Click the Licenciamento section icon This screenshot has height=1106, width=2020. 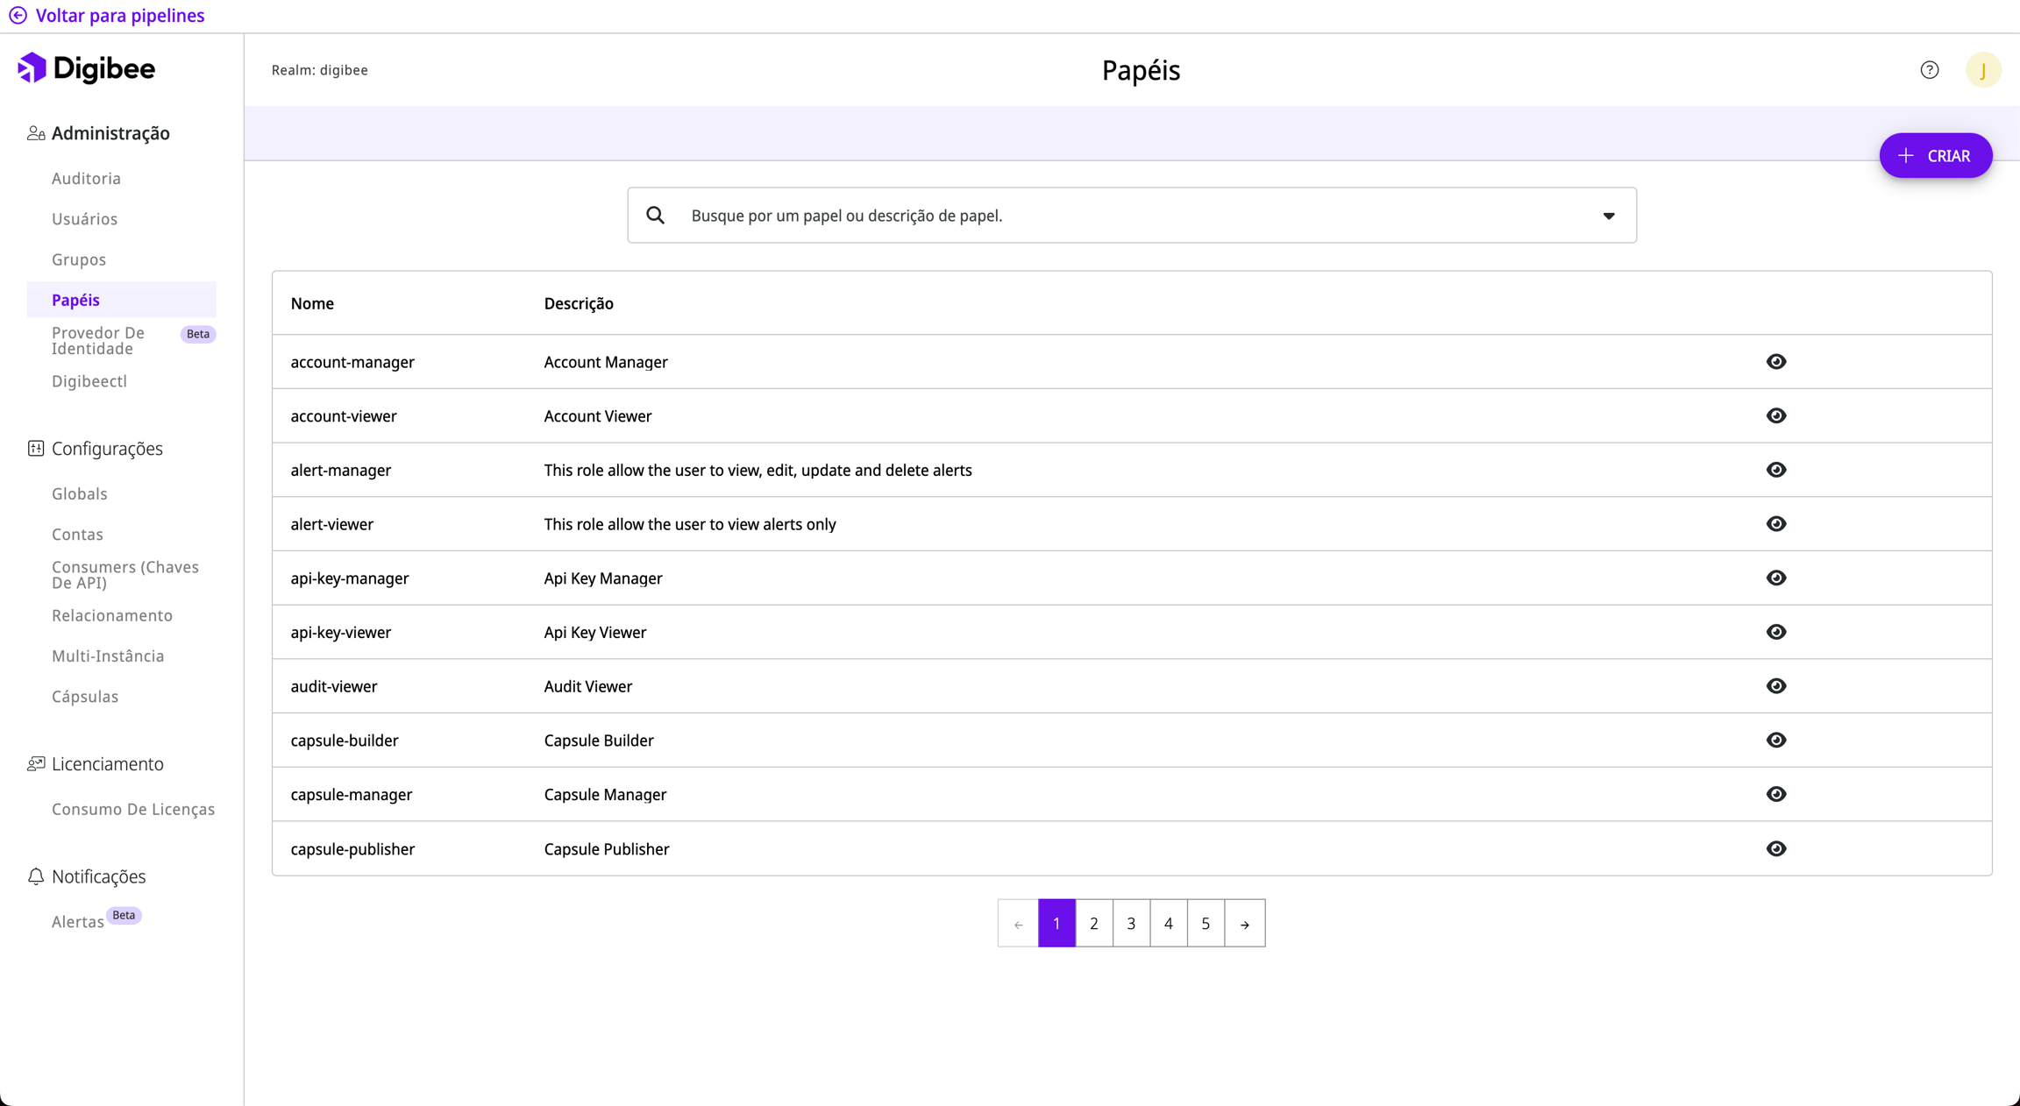point(35,764)
